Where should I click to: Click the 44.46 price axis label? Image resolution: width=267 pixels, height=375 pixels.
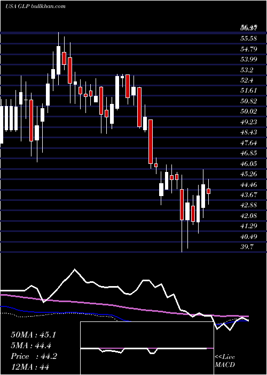[x=249, y=184]
